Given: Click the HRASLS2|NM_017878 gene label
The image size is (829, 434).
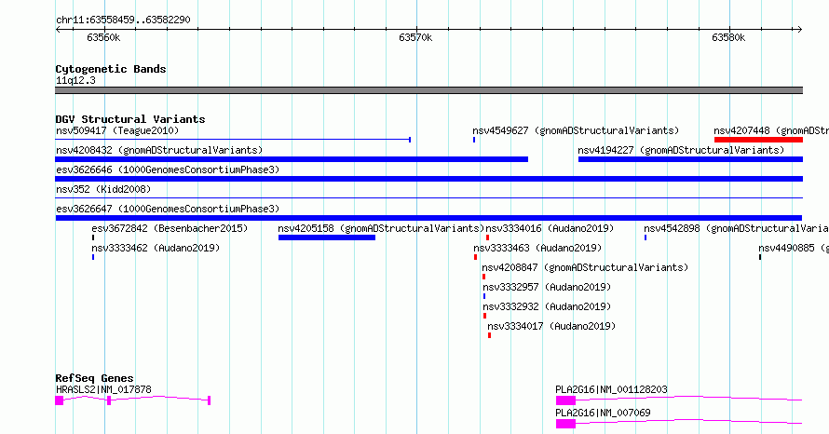Looking at the screenshot, I should coord(103,389).
